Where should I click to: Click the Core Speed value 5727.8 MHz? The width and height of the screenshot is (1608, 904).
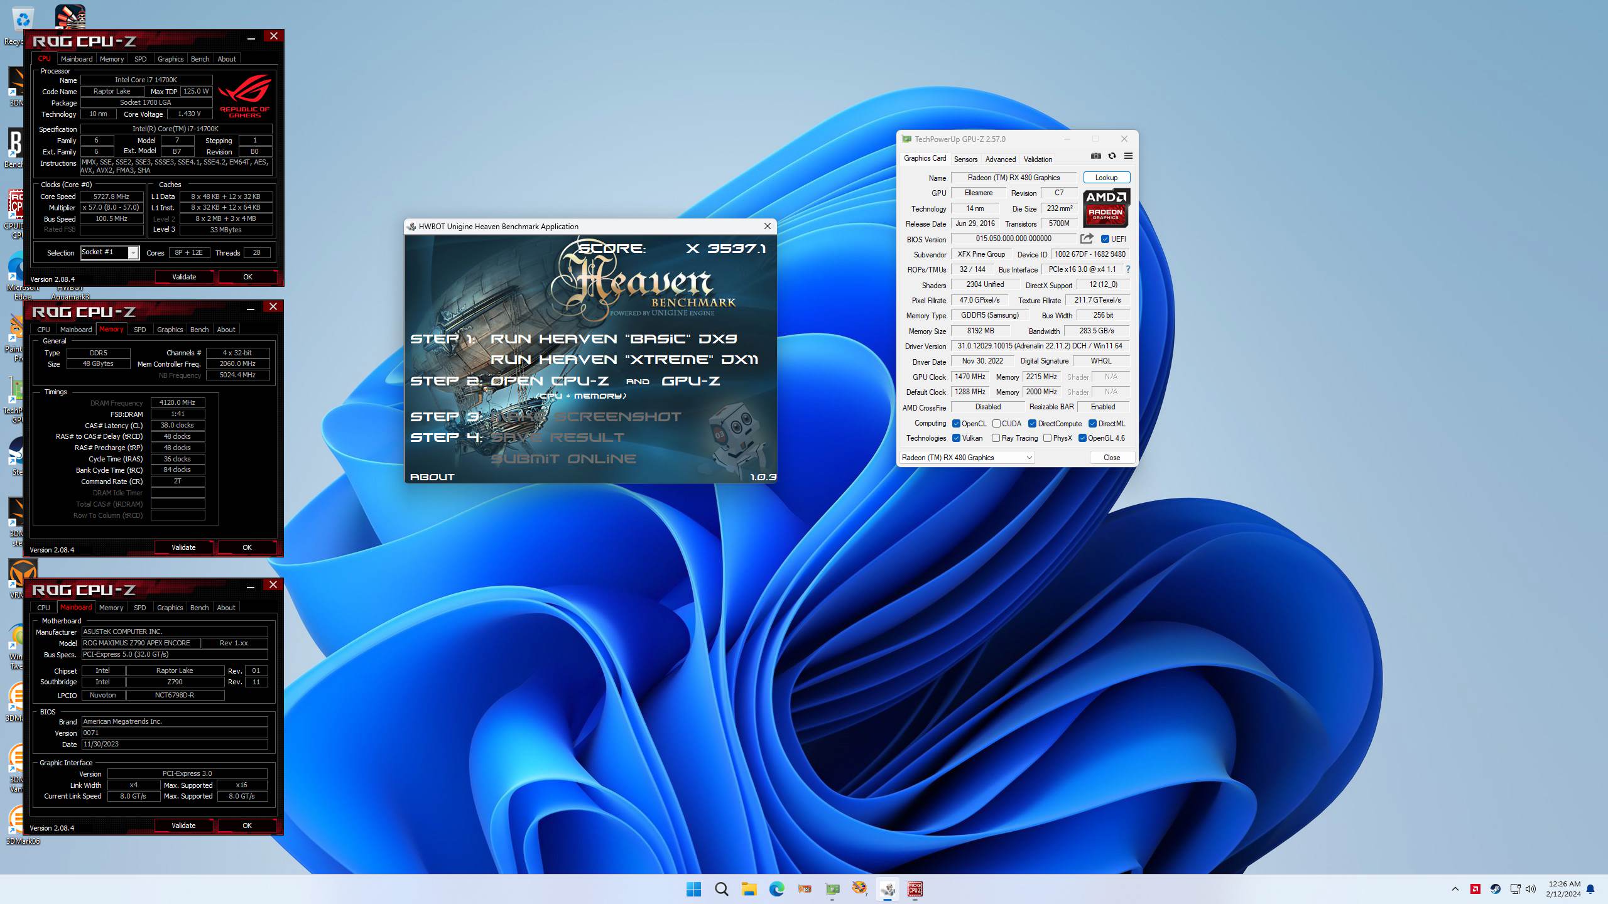pyautogui.click(x=111, y=196)
